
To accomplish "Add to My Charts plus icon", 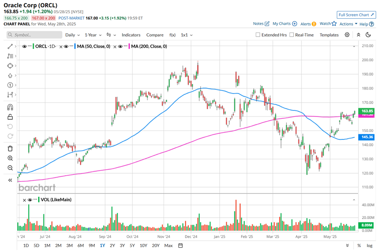I will [295, 24].
